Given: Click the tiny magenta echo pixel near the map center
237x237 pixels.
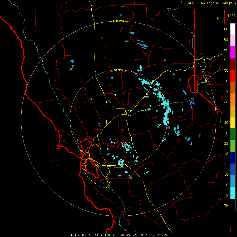Looking at the screenshot, I should [x=119, y=120].
